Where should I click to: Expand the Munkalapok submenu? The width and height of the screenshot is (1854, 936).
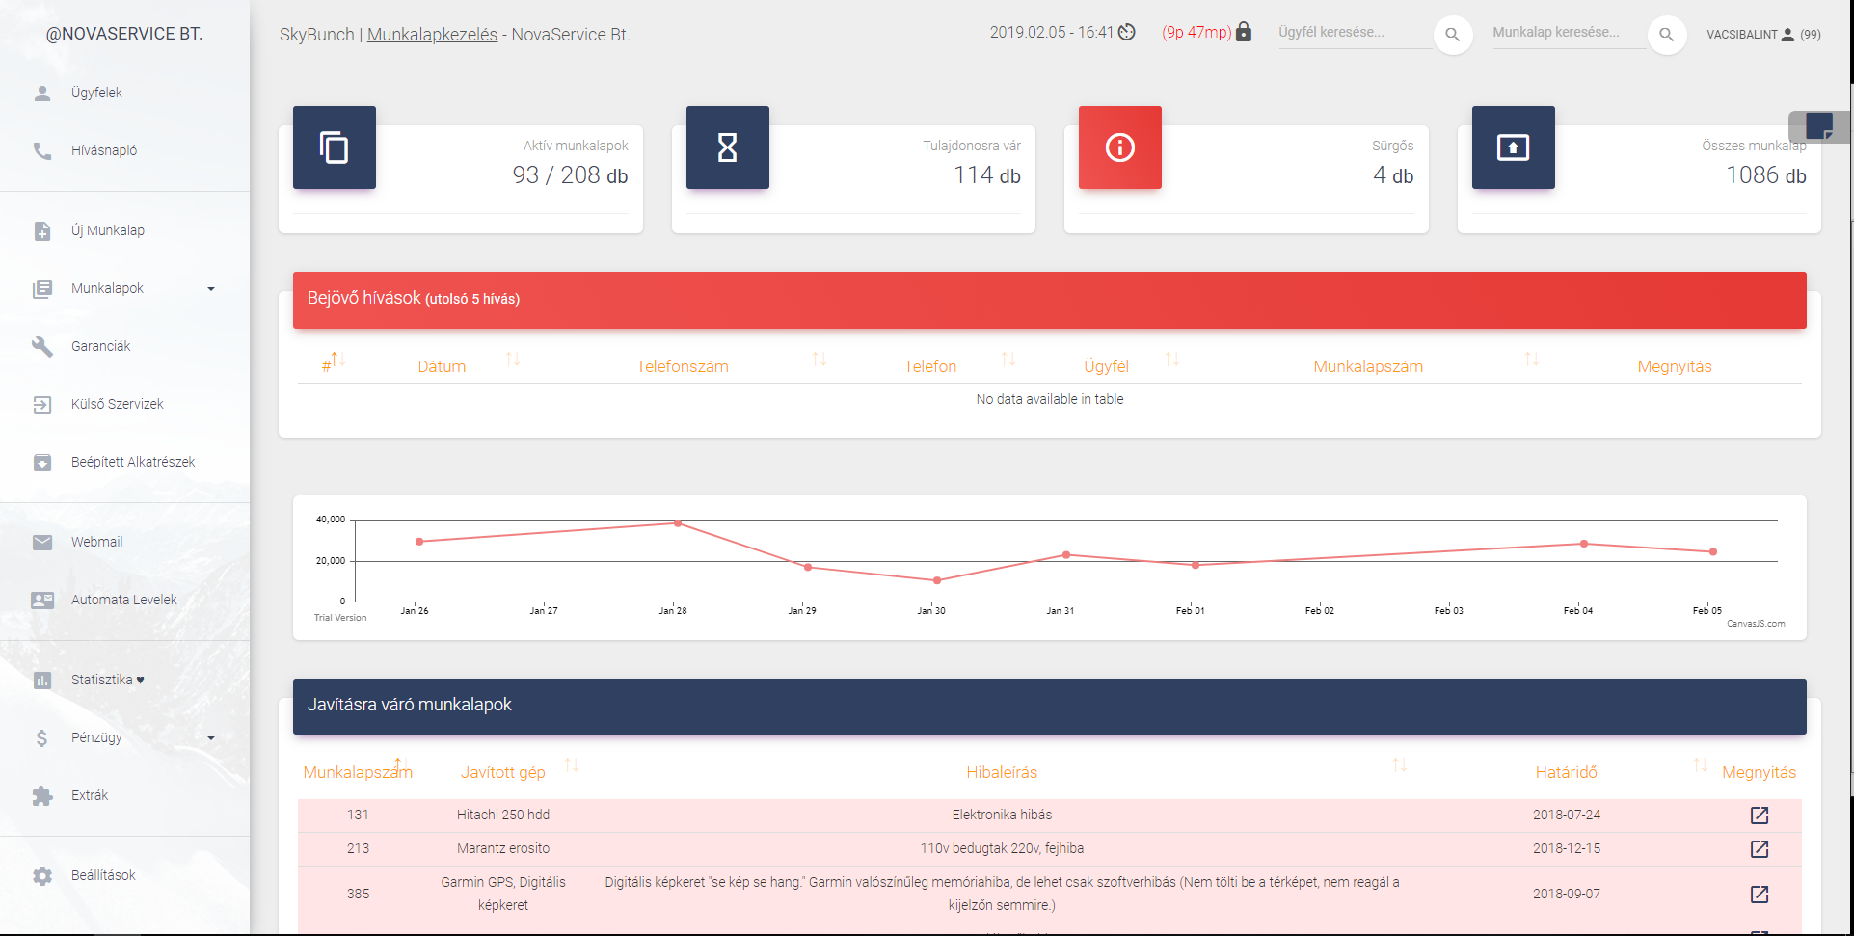(211, 287)
